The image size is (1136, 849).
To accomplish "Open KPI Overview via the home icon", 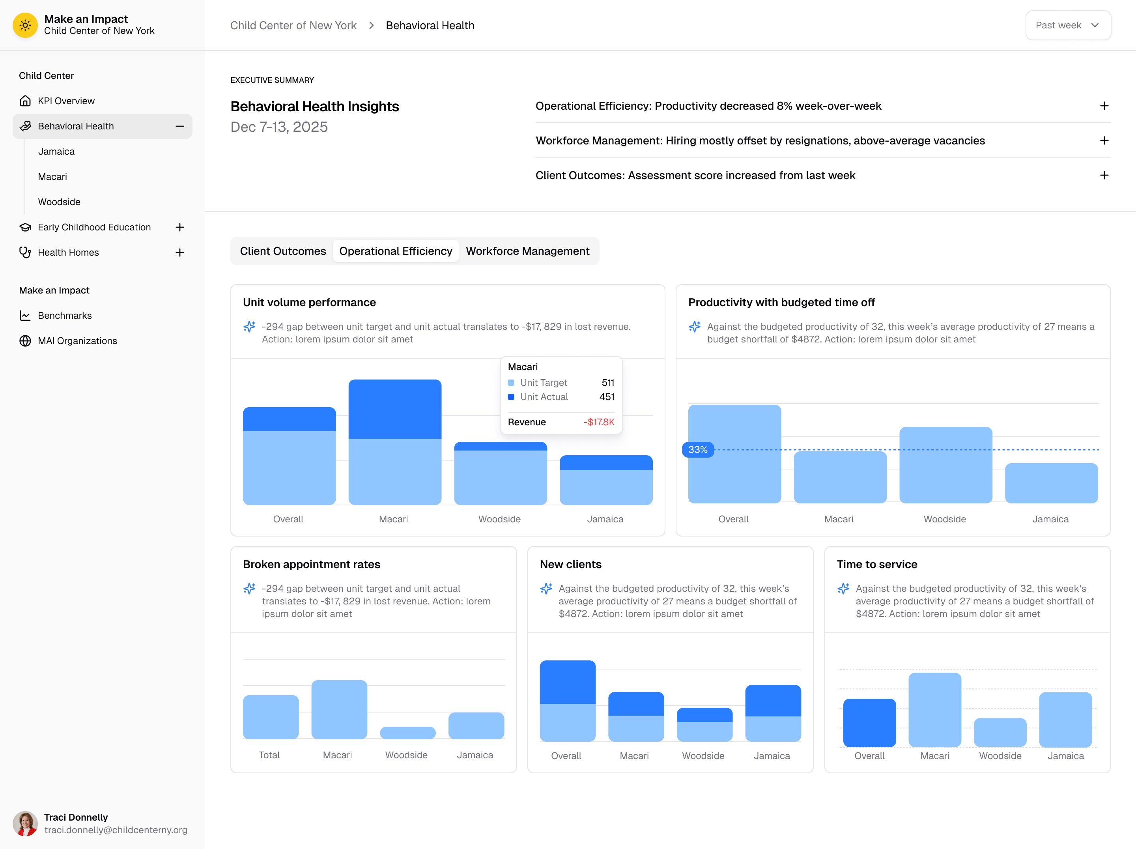I will 26,101.
